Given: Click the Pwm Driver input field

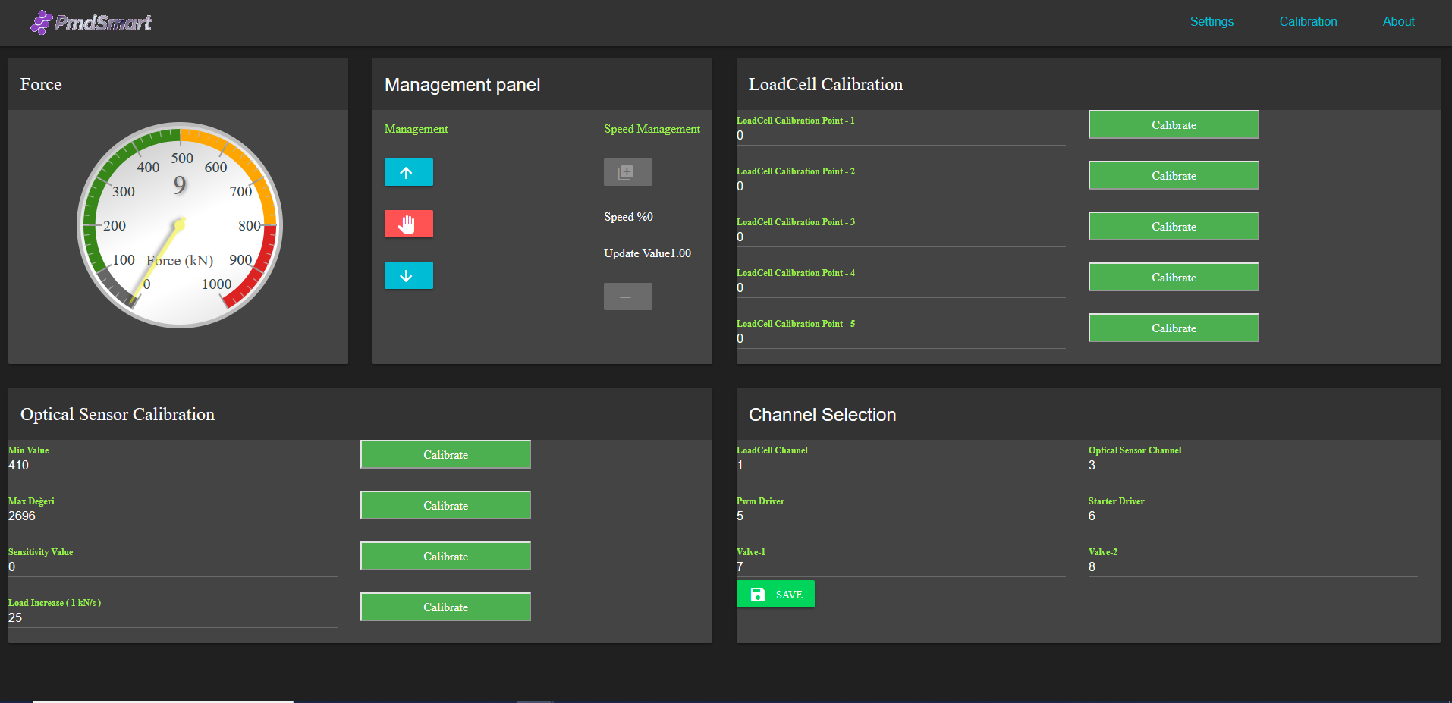Looking at the screenshot, I should pyautogui.click(x=900, y=516).
